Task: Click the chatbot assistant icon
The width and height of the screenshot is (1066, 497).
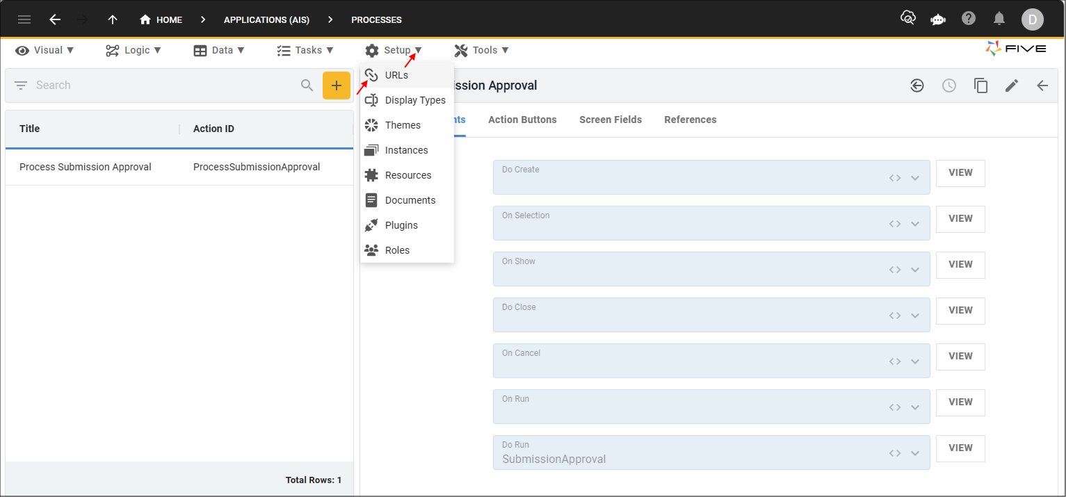Action: 938,19
